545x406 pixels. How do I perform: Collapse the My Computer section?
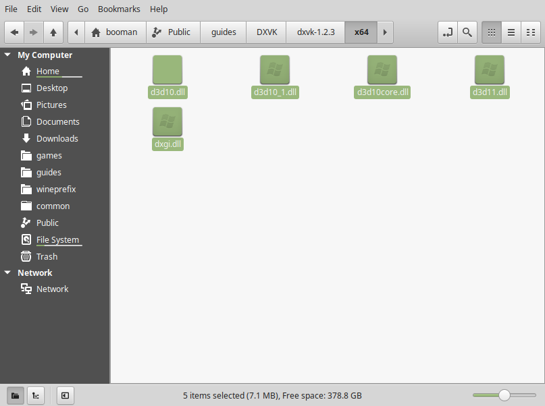(x=7, y=55)
